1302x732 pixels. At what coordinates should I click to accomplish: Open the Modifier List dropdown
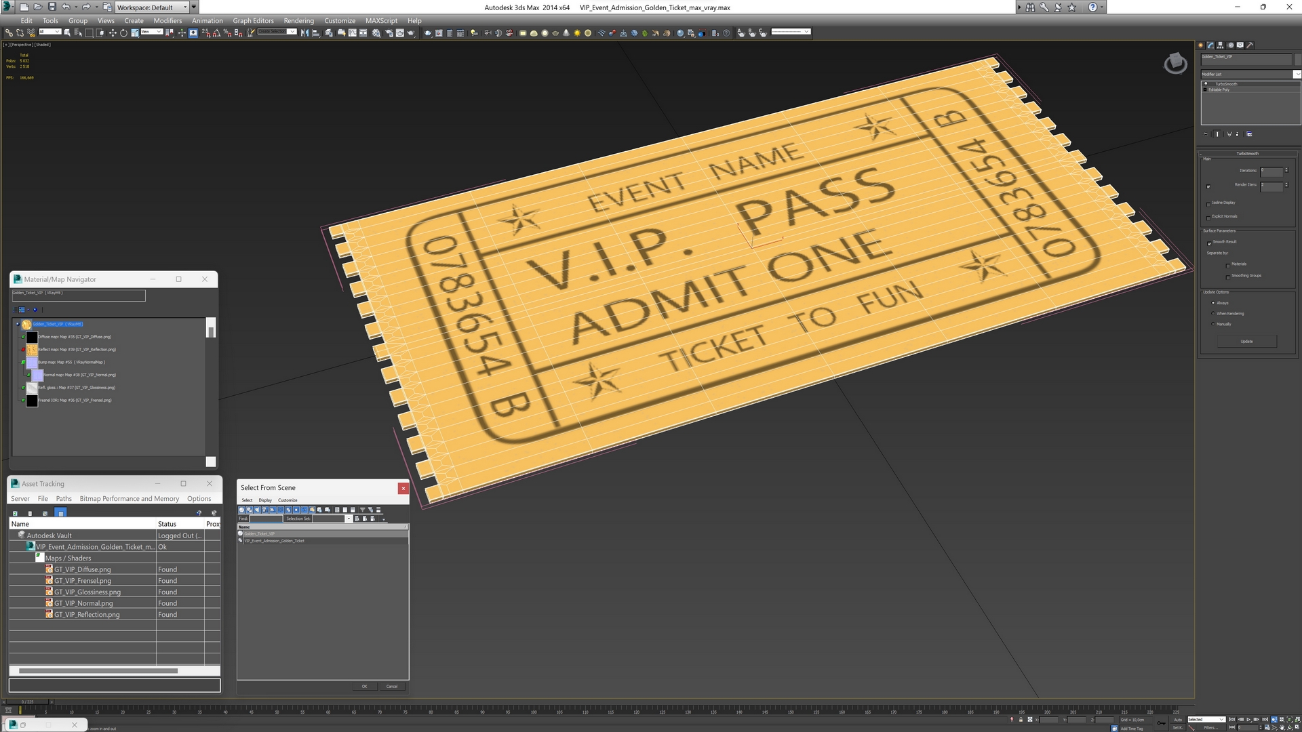(1297, 74)
